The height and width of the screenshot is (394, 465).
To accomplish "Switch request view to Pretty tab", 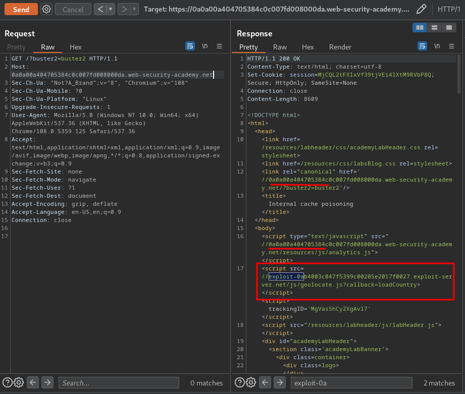I will pyautogui.click(x=16, y=47).
